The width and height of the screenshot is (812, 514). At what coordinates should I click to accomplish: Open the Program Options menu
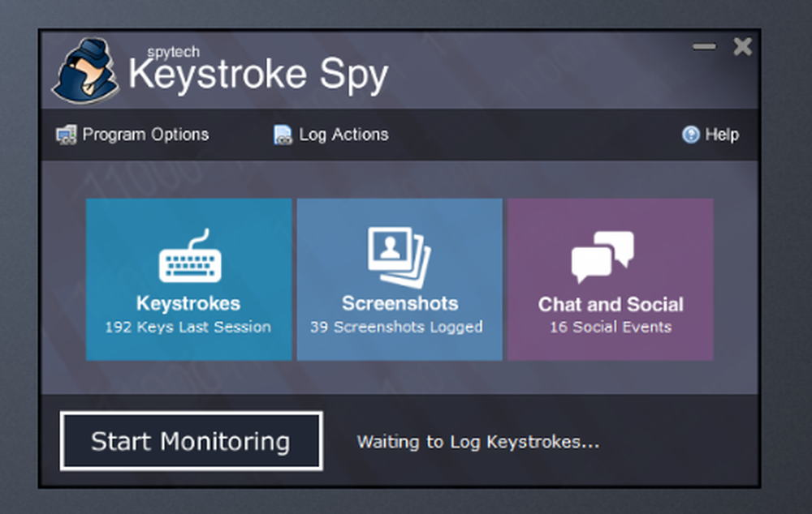coord(132,135)
